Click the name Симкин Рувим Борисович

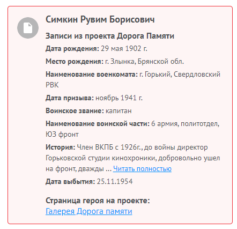tap(100, 19)
